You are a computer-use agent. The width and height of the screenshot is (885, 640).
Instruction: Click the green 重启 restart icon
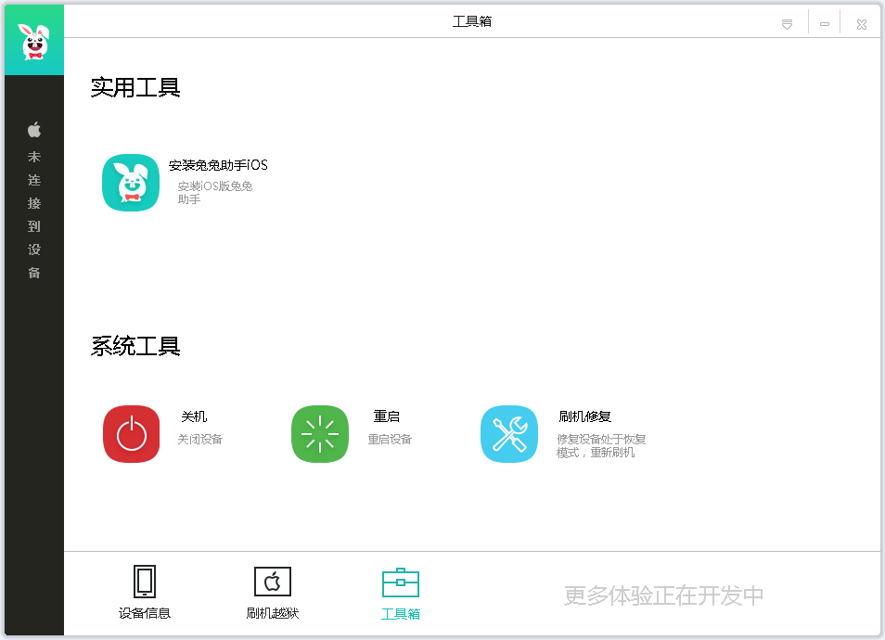tap(319, 433)
